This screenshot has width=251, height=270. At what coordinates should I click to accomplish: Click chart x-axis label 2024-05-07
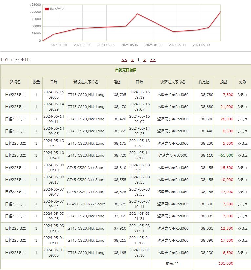[130, 45]
